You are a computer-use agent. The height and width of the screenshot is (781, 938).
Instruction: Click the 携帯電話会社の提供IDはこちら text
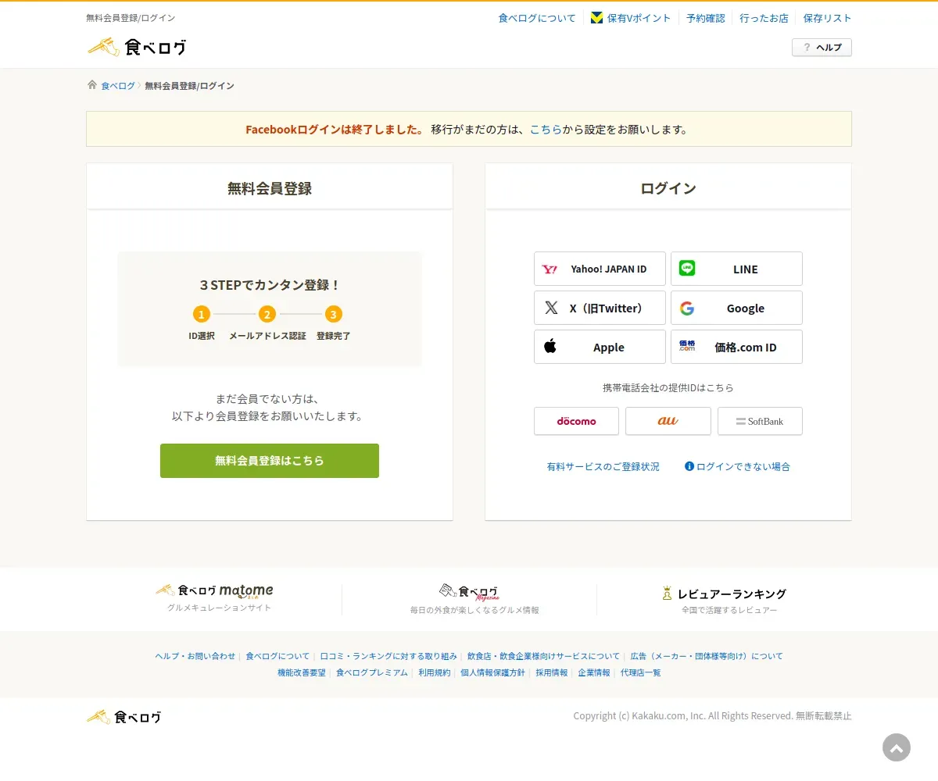point(668,387)
